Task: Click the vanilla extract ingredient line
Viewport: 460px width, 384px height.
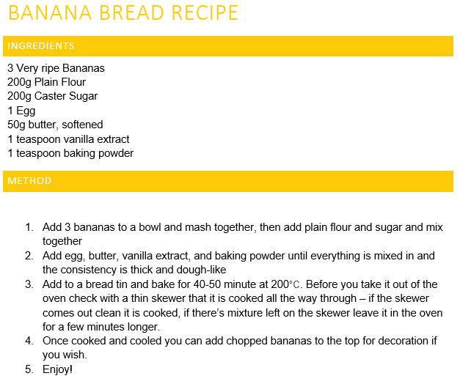Action: point(68,139)
